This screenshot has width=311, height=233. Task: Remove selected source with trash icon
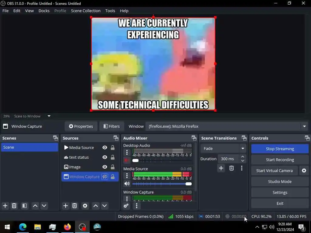[75, 206]
